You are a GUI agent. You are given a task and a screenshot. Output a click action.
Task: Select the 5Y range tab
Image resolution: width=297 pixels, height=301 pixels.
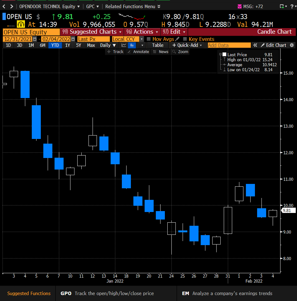79,45
